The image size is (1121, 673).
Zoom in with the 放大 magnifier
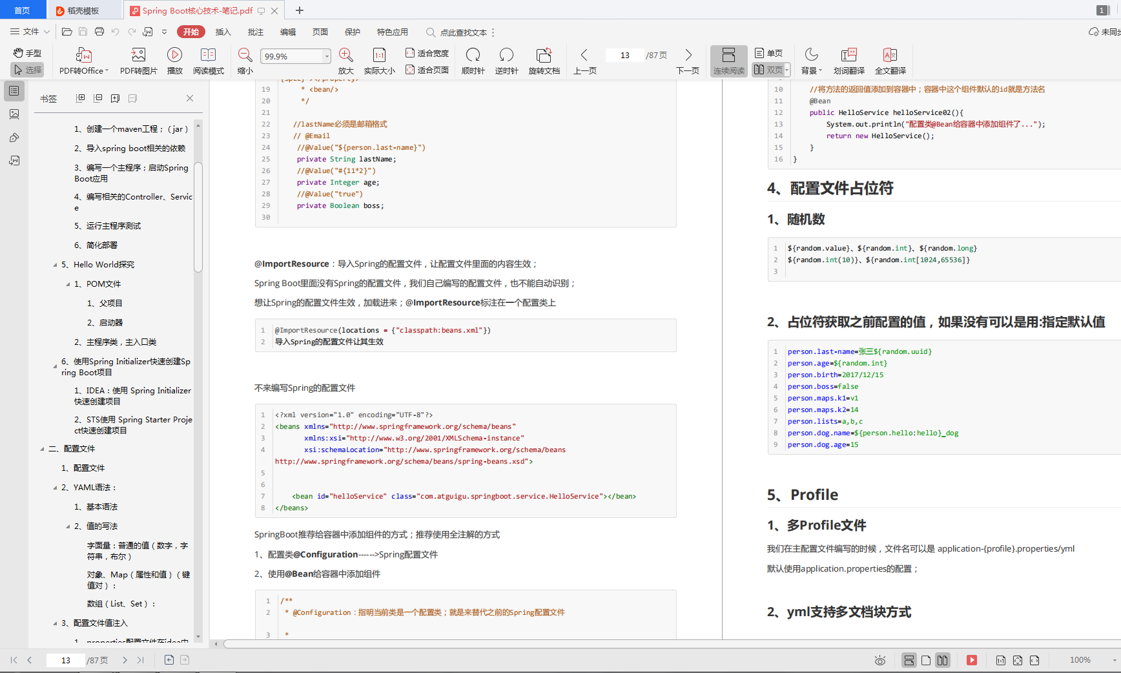pyautogui.click(x=346, y=61)
